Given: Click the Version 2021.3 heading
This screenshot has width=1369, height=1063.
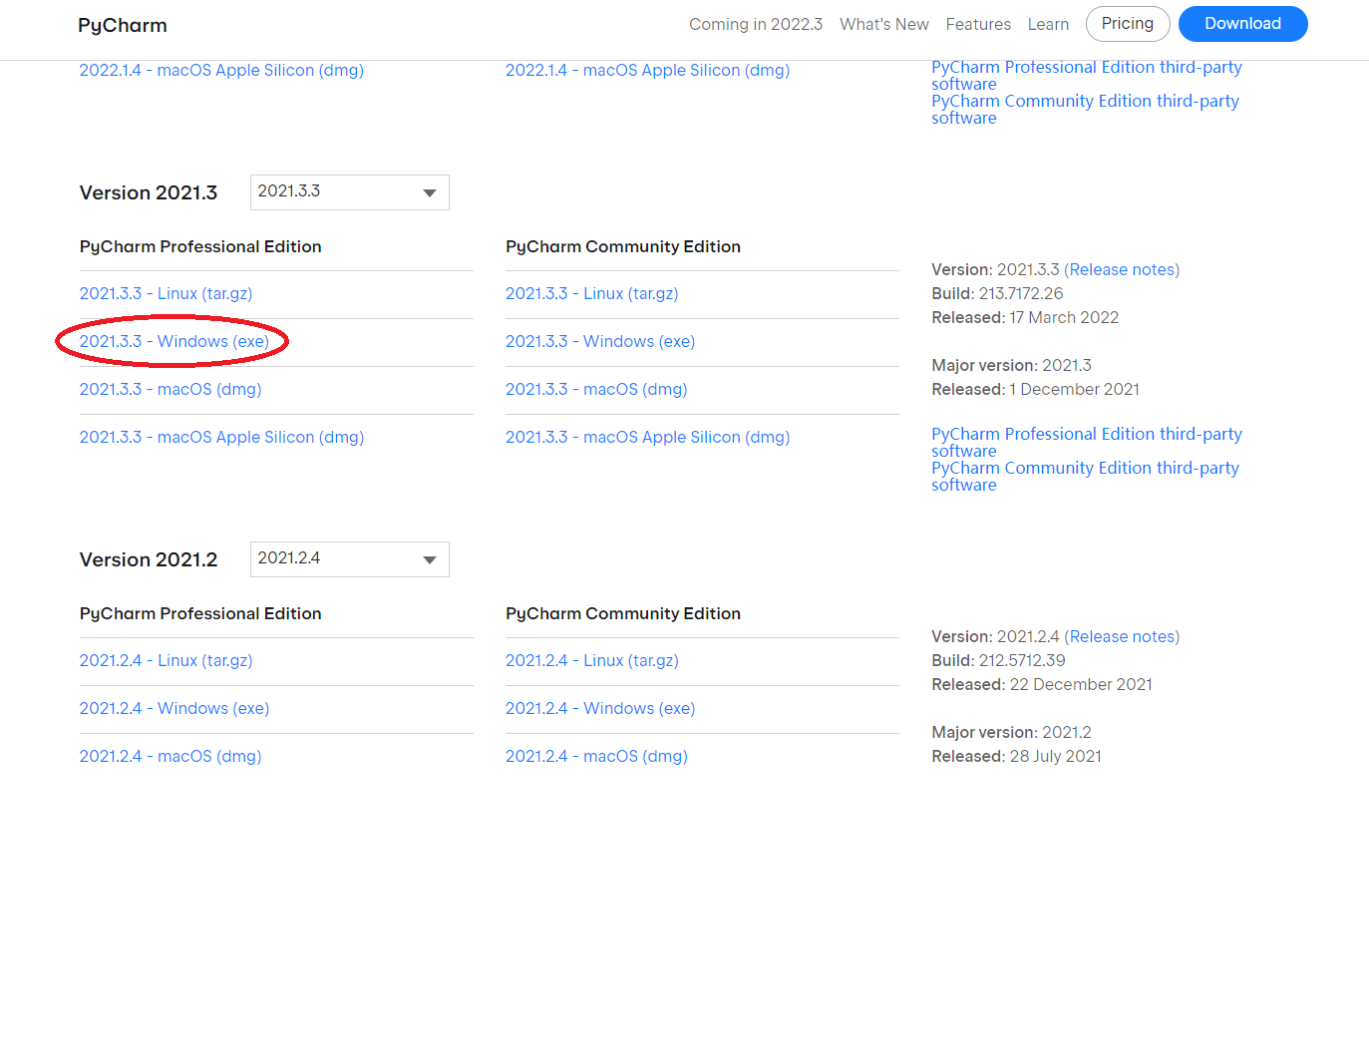Looking at the screenshot, I should [x=149, y=192].
